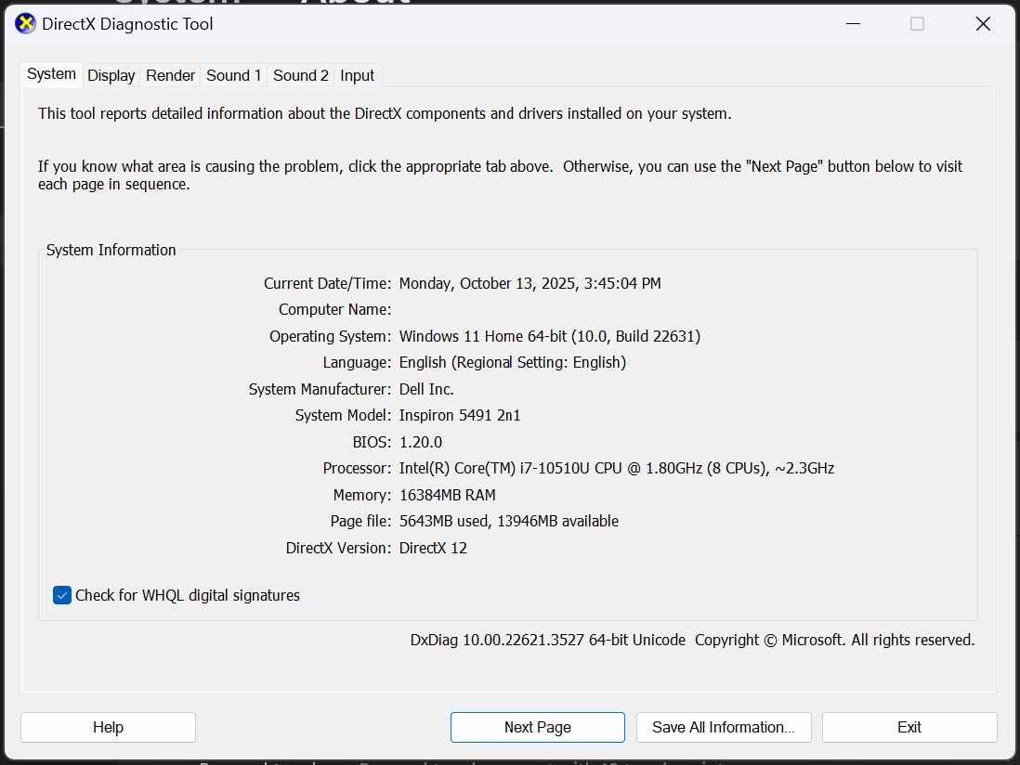This screenshot has width=1020, height=765.
Task: Click the BIOS label
Action: click(x=373, y=442)
